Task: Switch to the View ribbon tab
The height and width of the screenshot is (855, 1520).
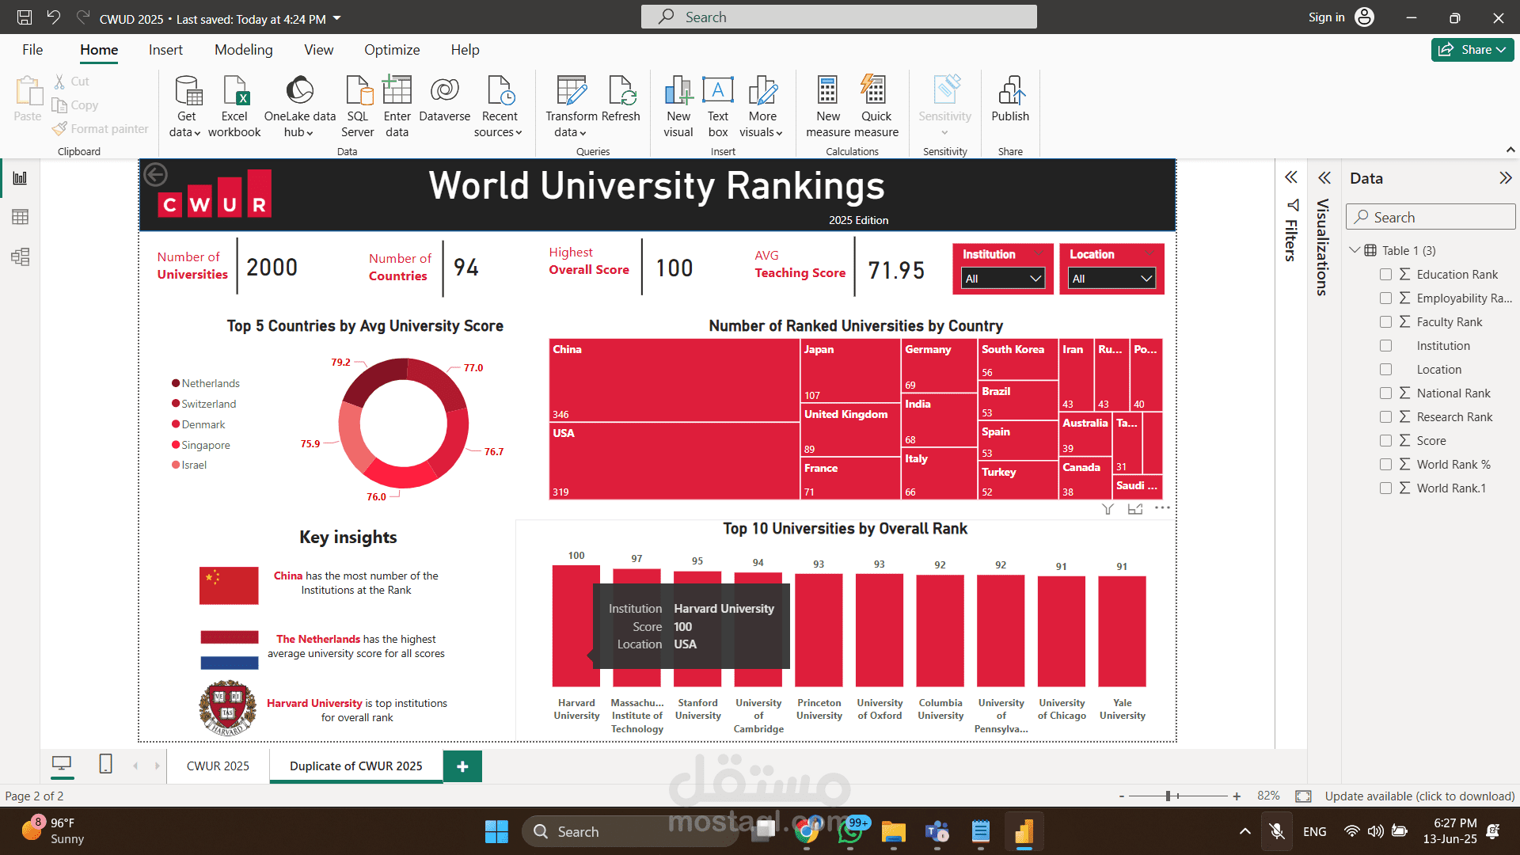Action: click(x=318, y=50)
